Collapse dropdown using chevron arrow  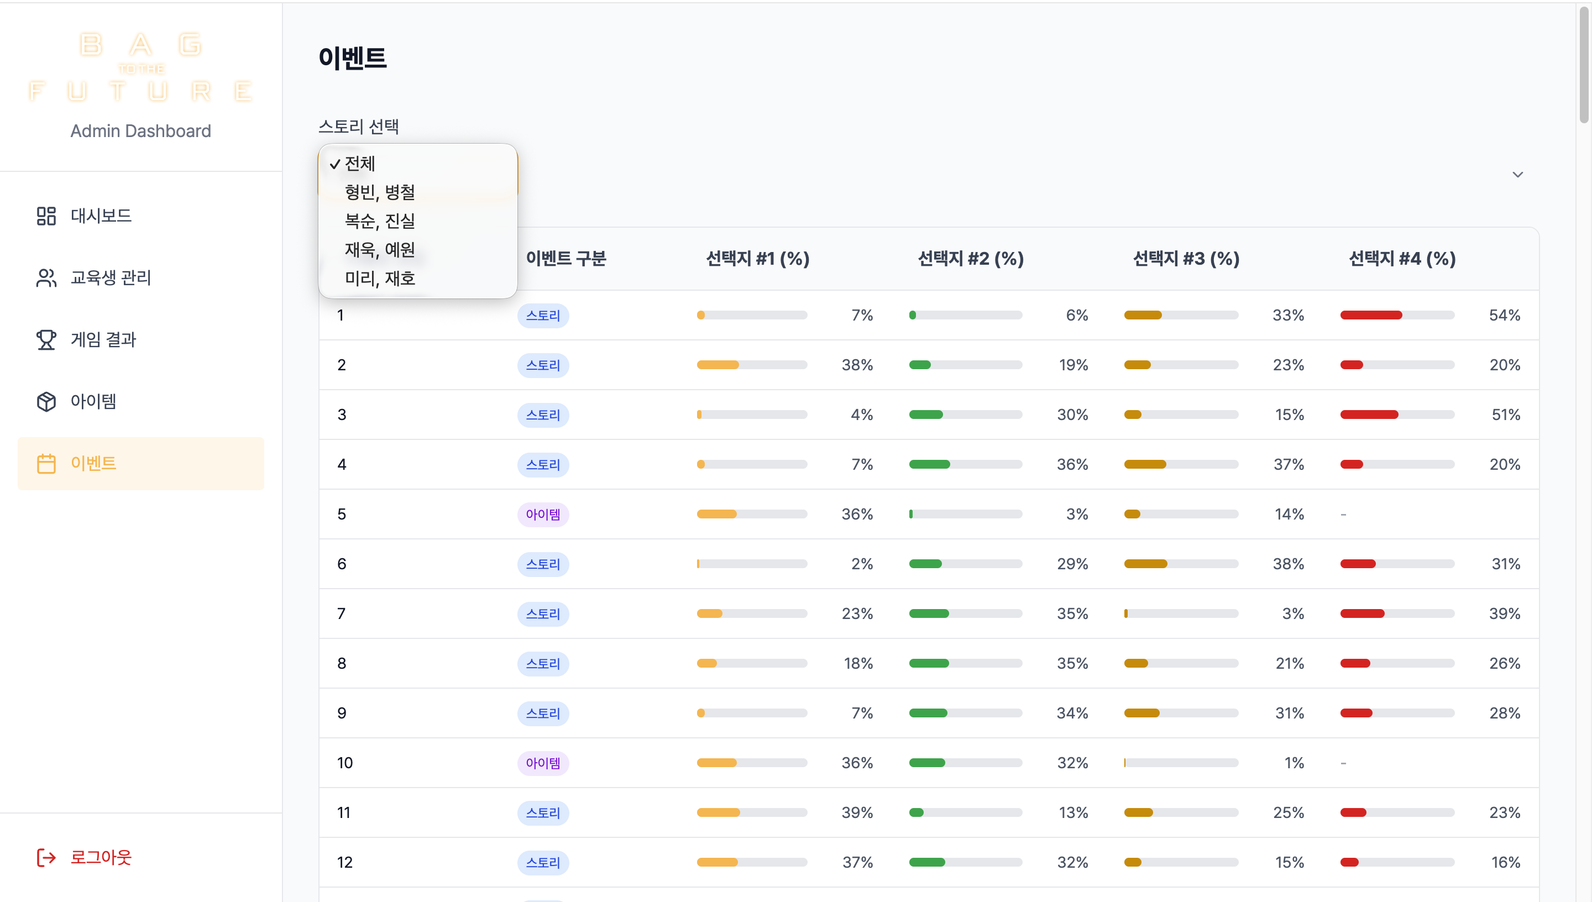click(1517, 175)
